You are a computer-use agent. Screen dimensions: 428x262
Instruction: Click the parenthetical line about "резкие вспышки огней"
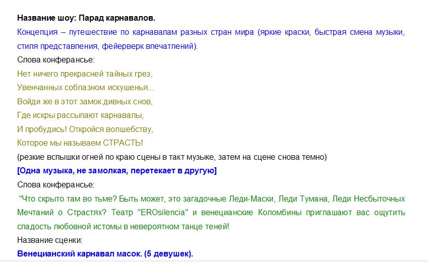point(171,157)
